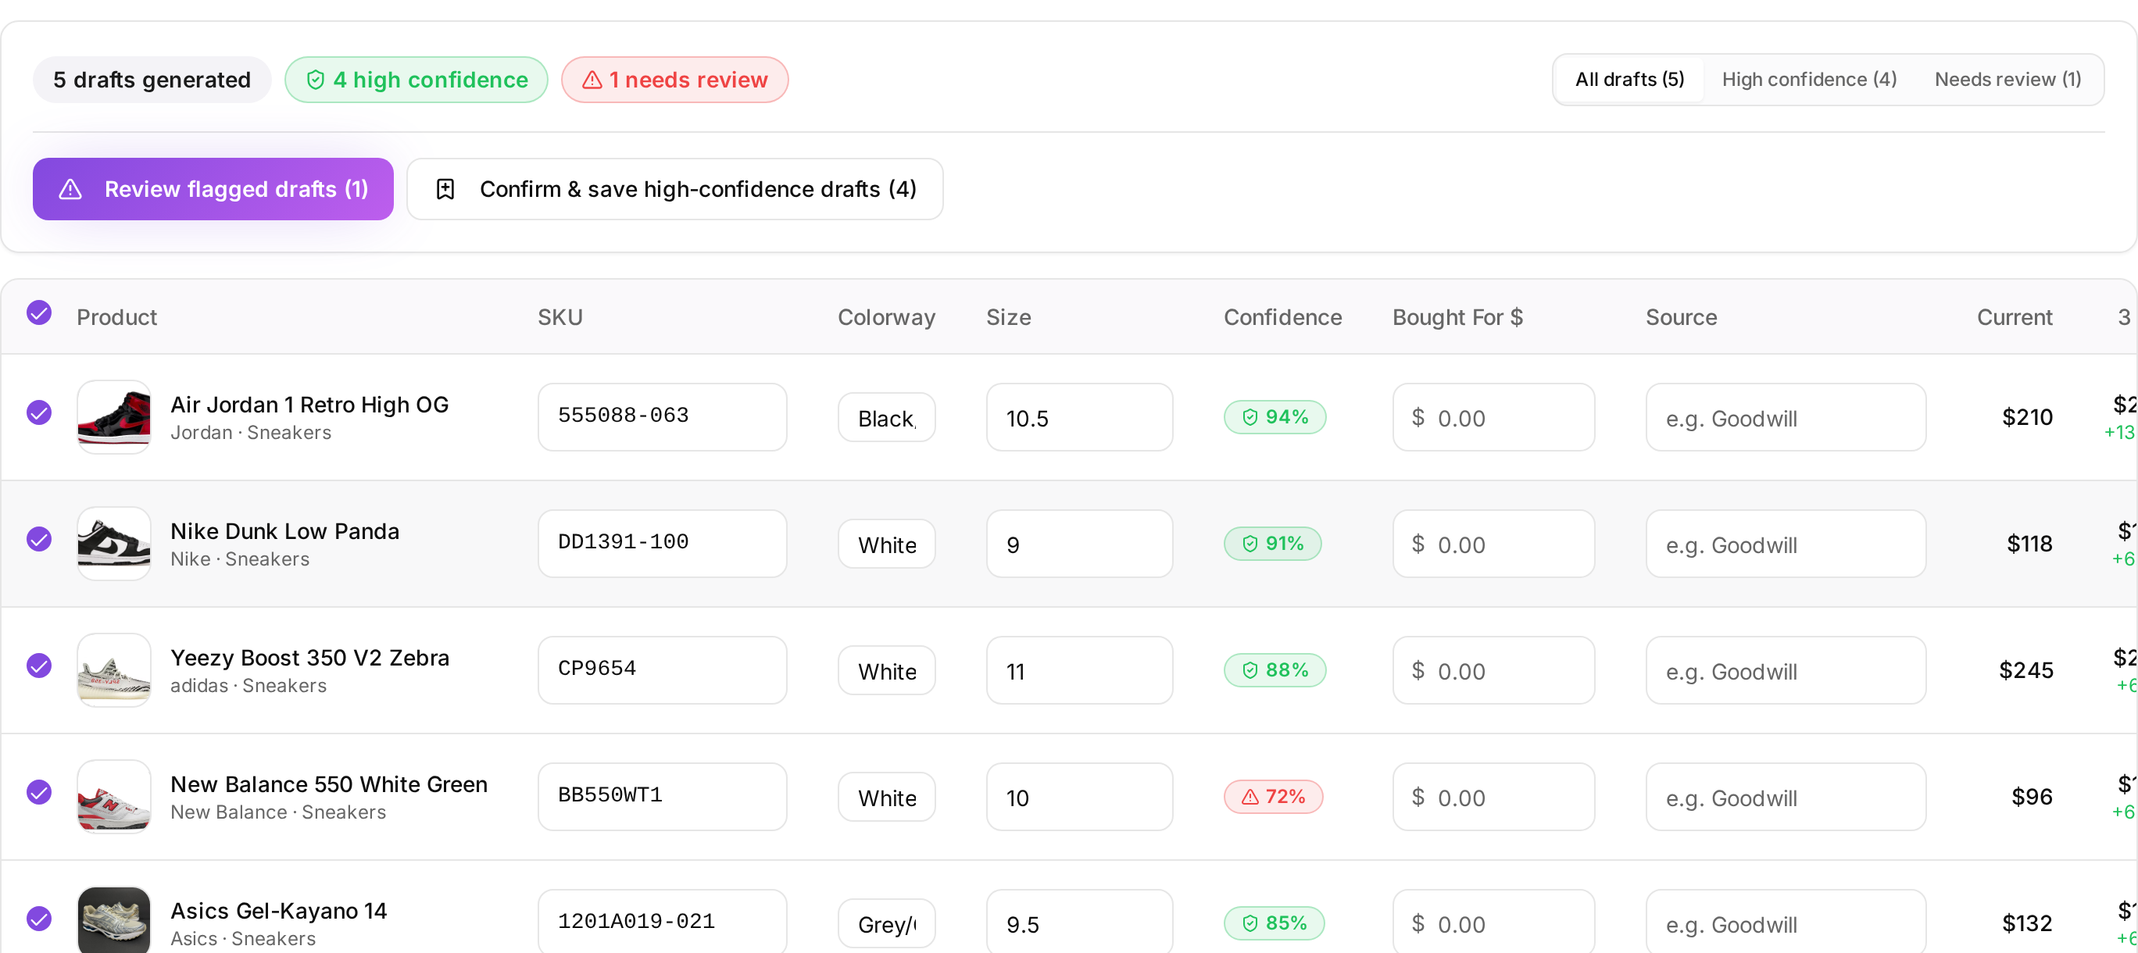Open the Air Jordan 1 shoe thumbnail
This screenshot has width=2138, height=953.
114,417
